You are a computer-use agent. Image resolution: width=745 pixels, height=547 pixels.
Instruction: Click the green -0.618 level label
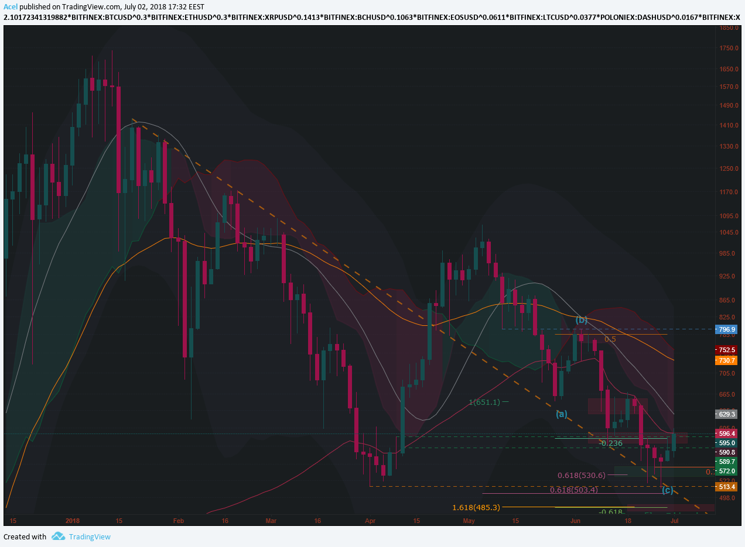(x=610, y=512)
